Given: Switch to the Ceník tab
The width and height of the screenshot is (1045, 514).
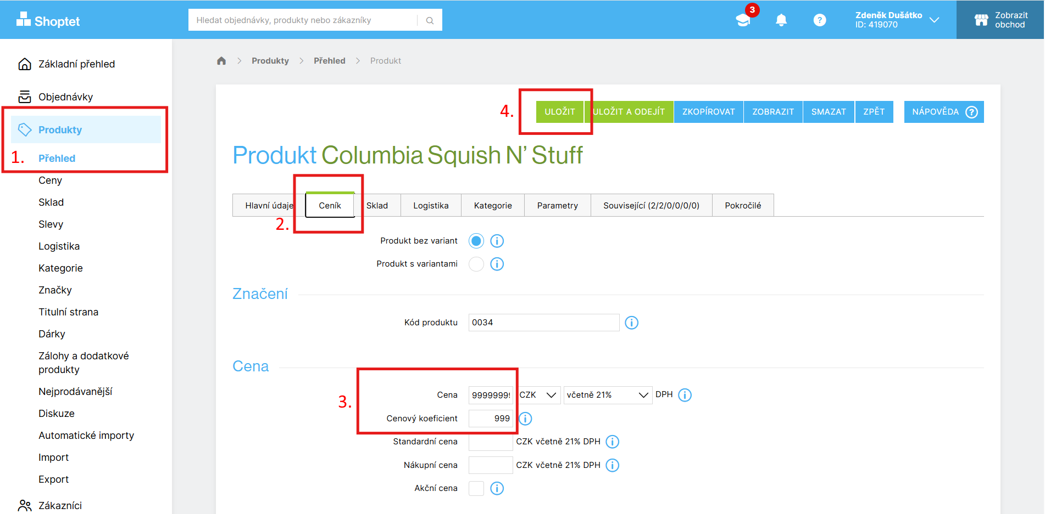Looking at the screenshot, I should [x=330, y=205].
